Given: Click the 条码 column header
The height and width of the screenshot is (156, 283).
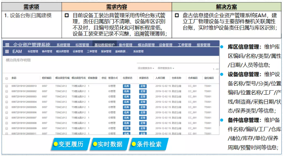Looking at the screenshot, I should [x=14, y=78].
